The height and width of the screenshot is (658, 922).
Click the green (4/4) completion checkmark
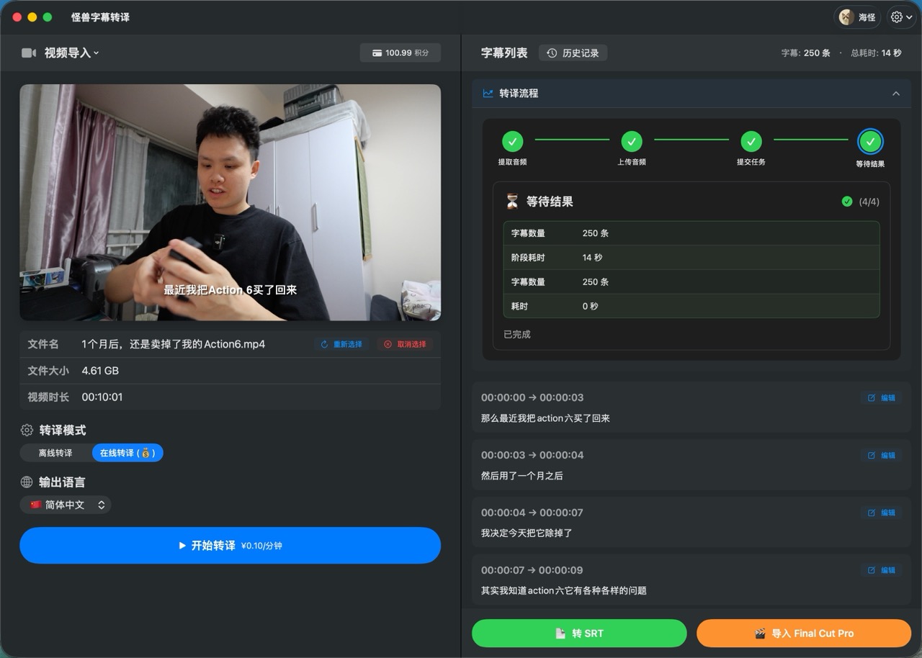click(x=848, y=202)
